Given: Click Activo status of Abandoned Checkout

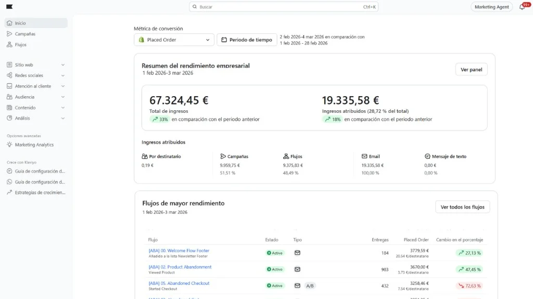Looking at the screenshot, I should point(275,286).
